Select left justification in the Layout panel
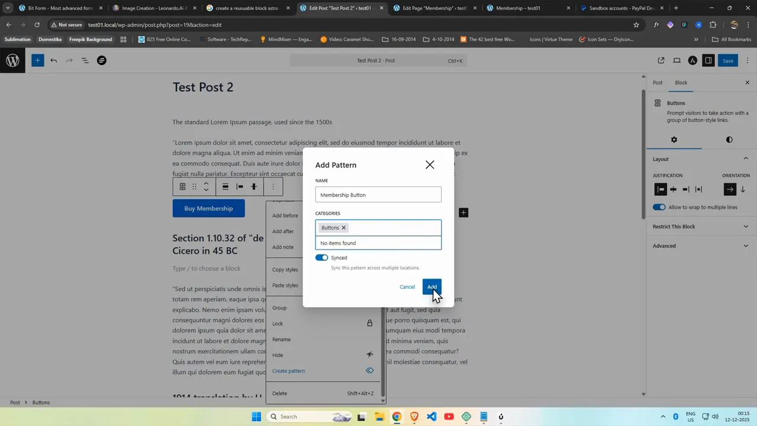The image size is (757, 426). pyautogui.click(x=661, y=189)
